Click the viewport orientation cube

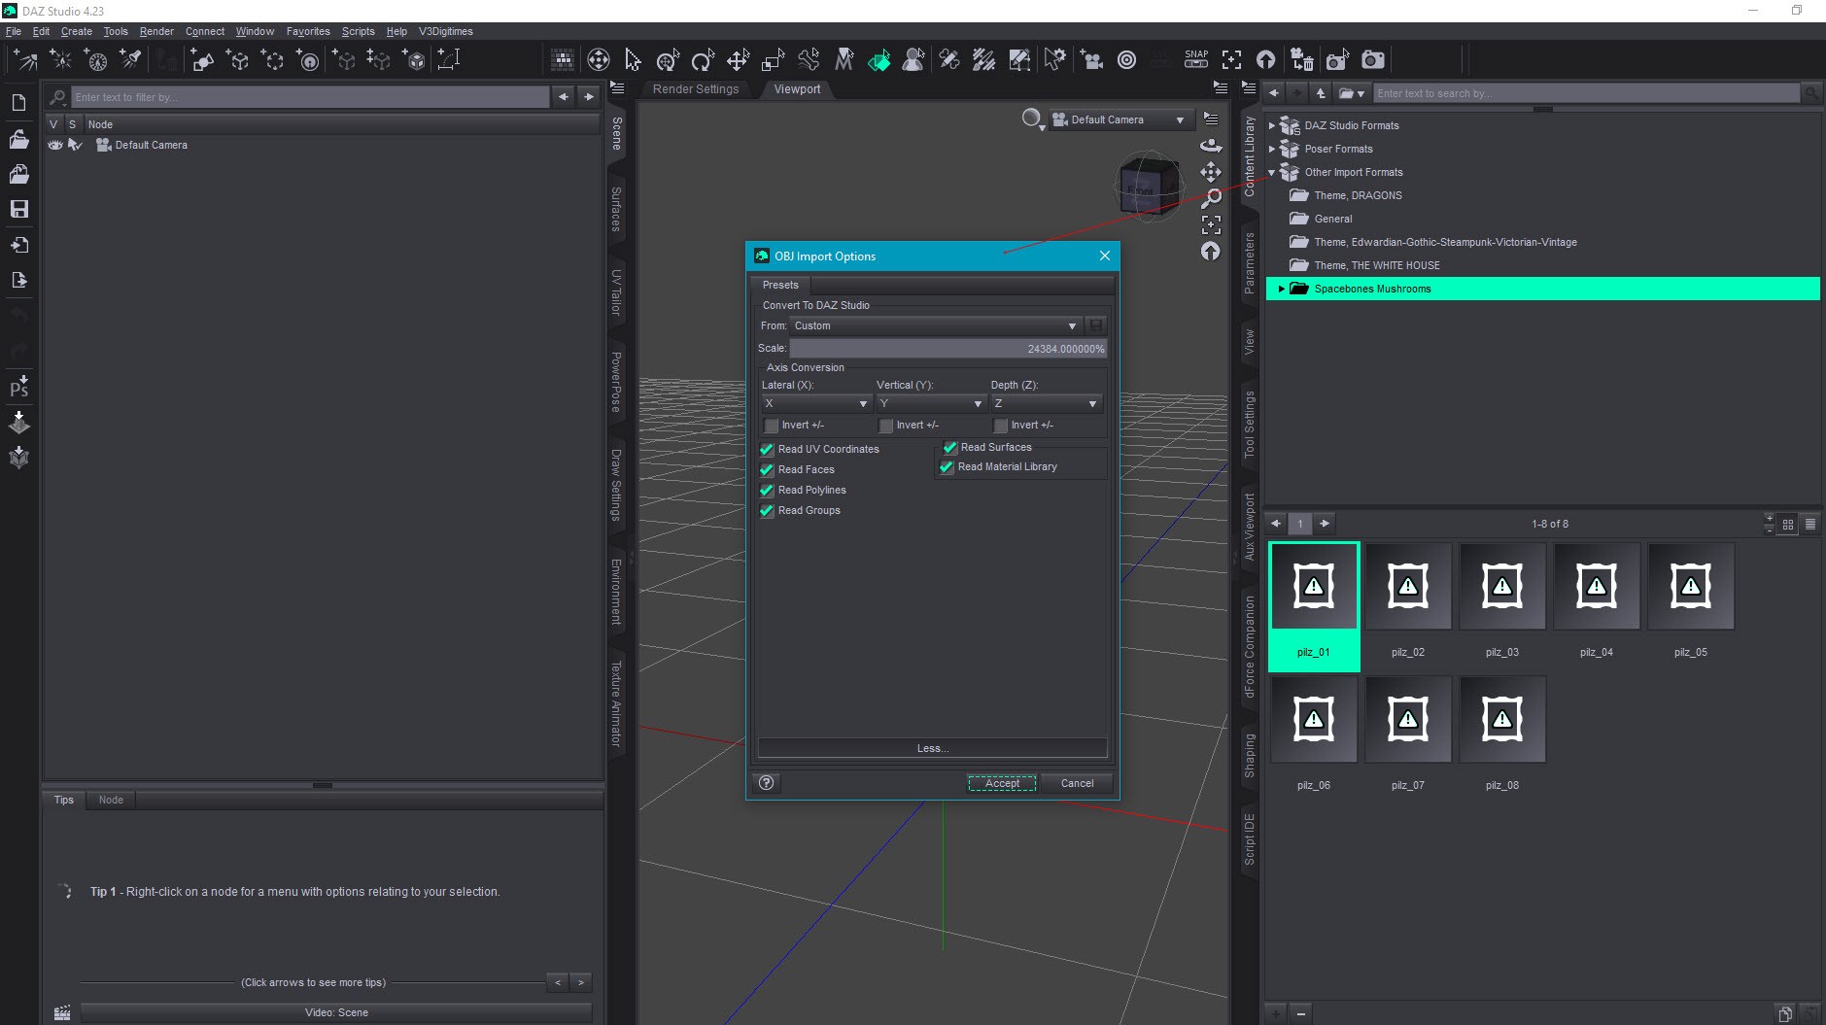[x=1149, y=187]
